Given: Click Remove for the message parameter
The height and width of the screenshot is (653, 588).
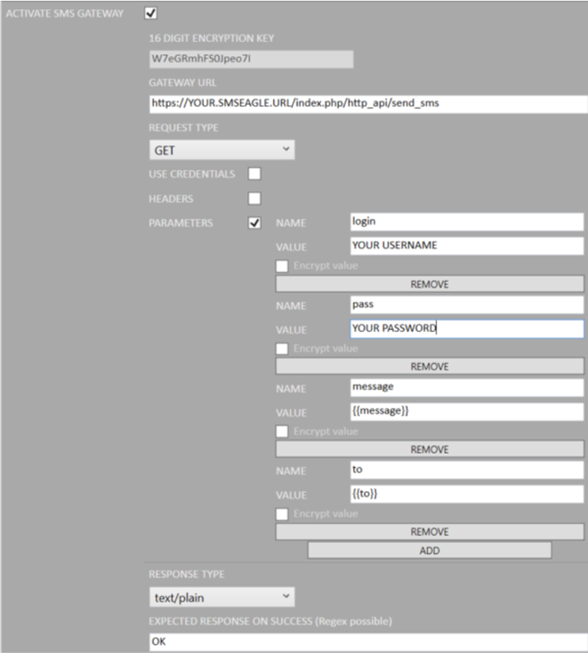Looking at the screenshot, I should coord(429,449).
